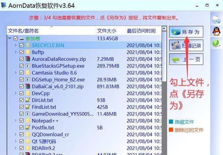Expand the $RECYCLE.BIN folder
223x155 pixels.
[x=15, y=45]
